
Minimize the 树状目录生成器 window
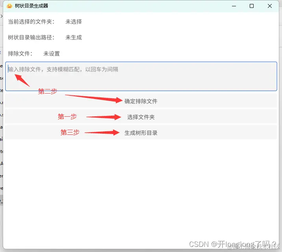[234, 6]
